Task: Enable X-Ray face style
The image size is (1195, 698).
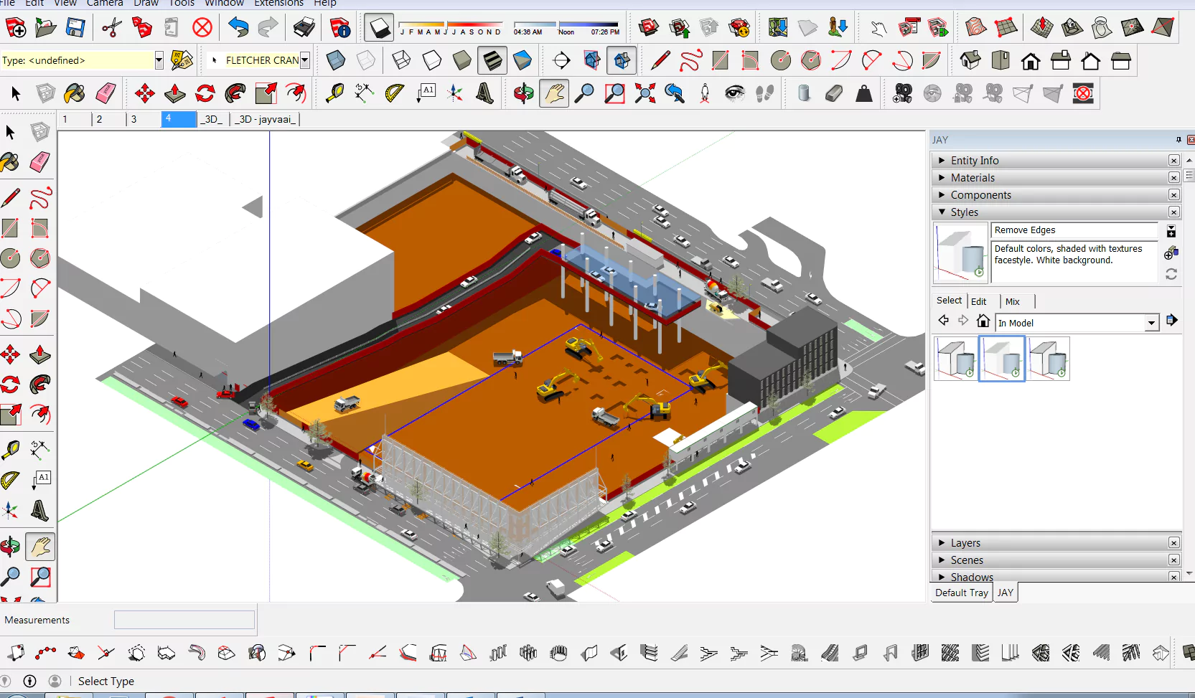Action: [336, 60]
